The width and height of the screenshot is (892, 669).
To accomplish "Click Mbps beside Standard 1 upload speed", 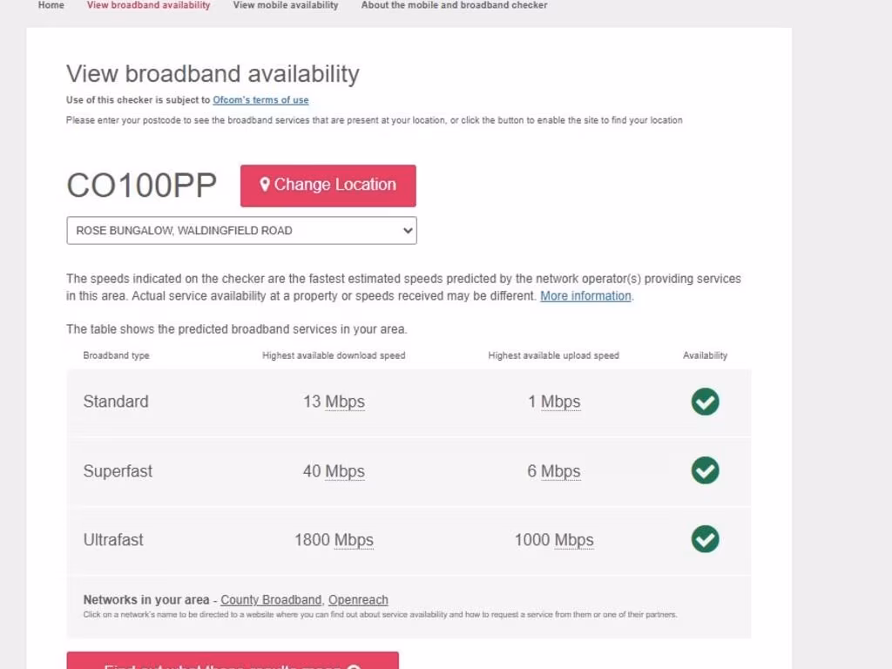I will tap(560, 402).
